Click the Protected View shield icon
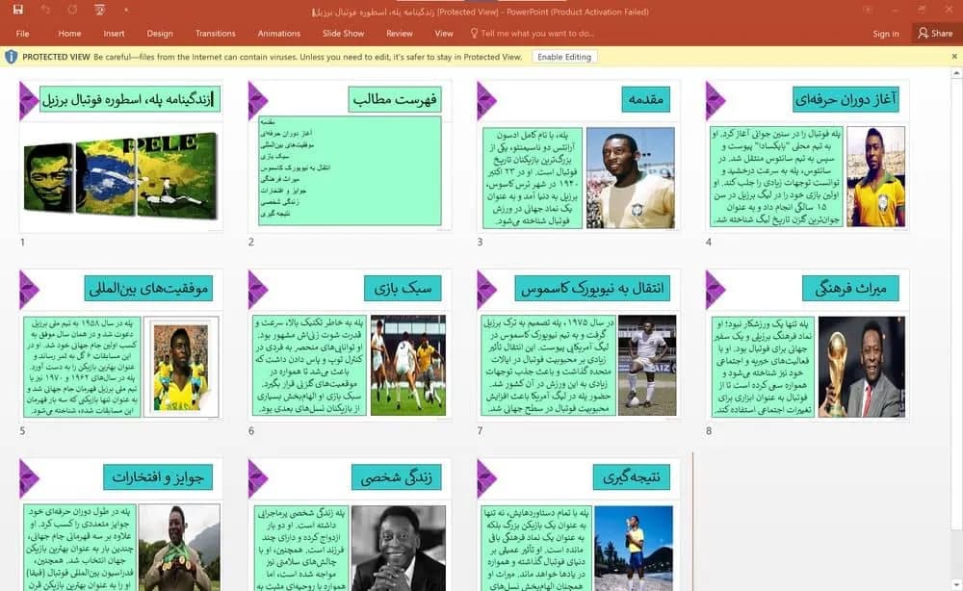The height and width of the screenshot is (591, 963). click(11, 57)
